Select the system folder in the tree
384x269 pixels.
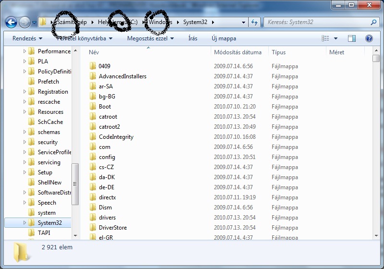tap(47, 213)
